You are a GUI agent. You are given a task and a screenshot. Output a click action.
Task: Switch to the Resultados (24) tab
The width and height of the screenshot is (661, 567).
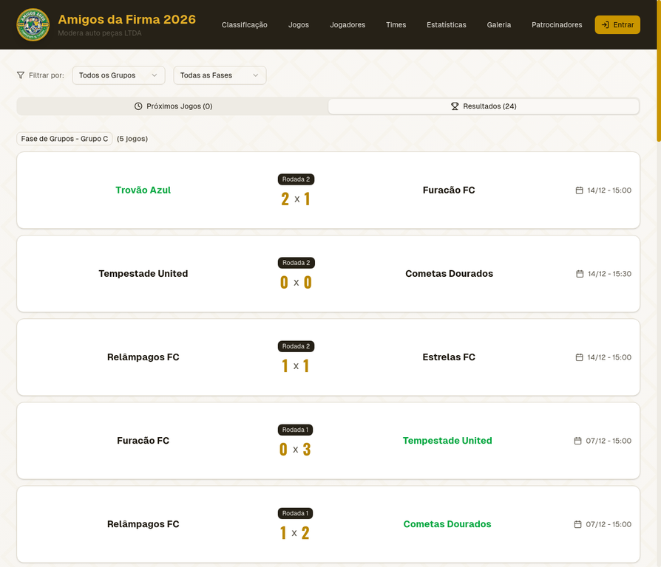484,106
